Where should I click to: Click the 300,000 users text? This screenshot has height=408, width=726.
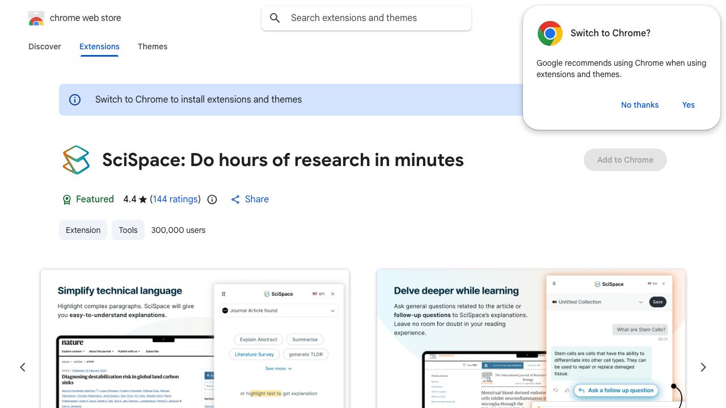(x=178, y=230)
